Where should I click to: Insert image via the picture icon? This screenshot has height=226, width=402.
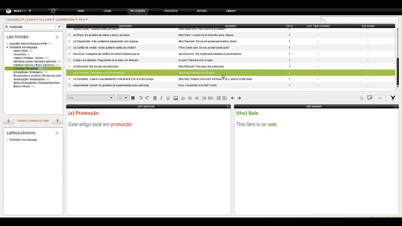click(176, 98)
